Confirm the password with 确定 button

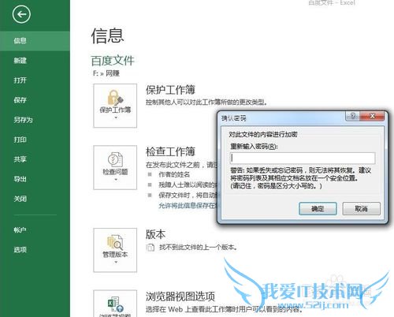tap(318, 209)
